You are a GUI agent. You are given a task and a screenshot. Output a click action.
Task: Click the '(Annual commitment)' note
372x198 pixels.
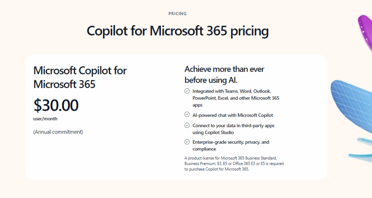pyautogui.click(x=58, y=132)
